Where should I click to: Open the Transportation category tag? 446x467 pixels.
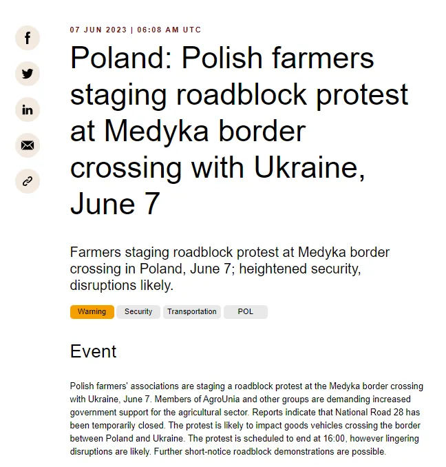[x=192, y=312]
